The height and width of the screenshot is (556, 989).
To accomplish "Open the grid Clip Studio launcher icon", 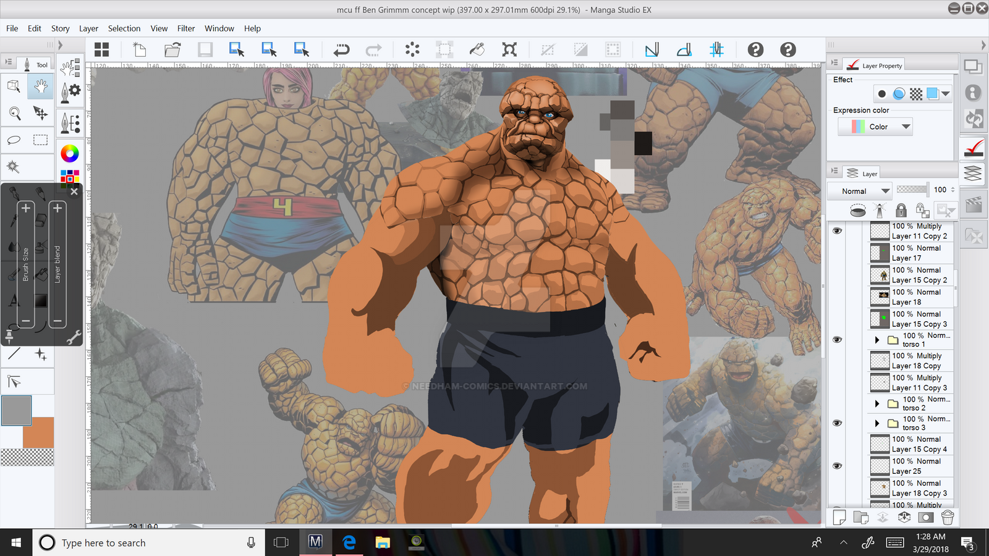I will tap(101, 49).
